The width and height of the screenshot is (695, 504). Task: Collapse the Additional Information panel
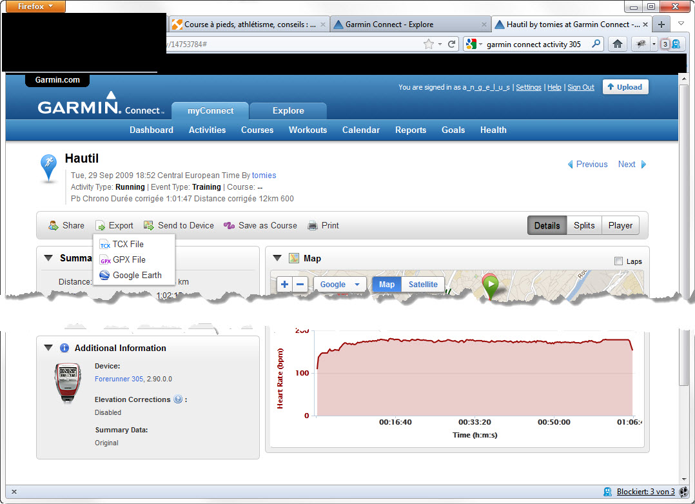point(48,348)
